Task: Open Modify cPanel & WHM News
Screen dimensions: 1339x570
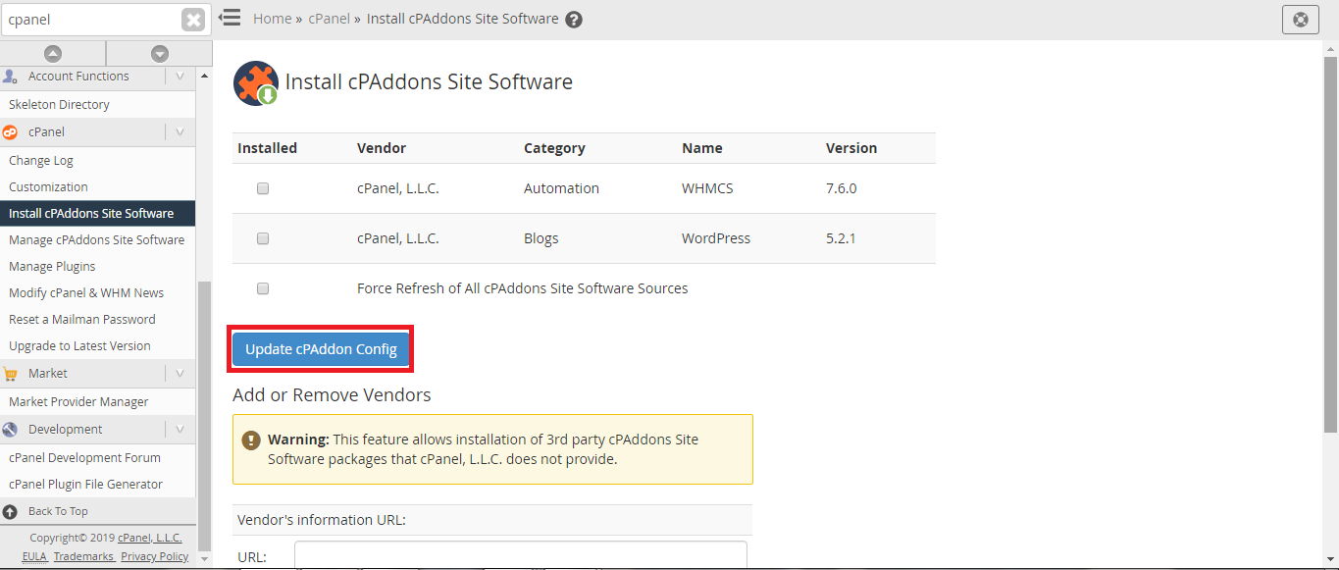Action: point(86,292)
